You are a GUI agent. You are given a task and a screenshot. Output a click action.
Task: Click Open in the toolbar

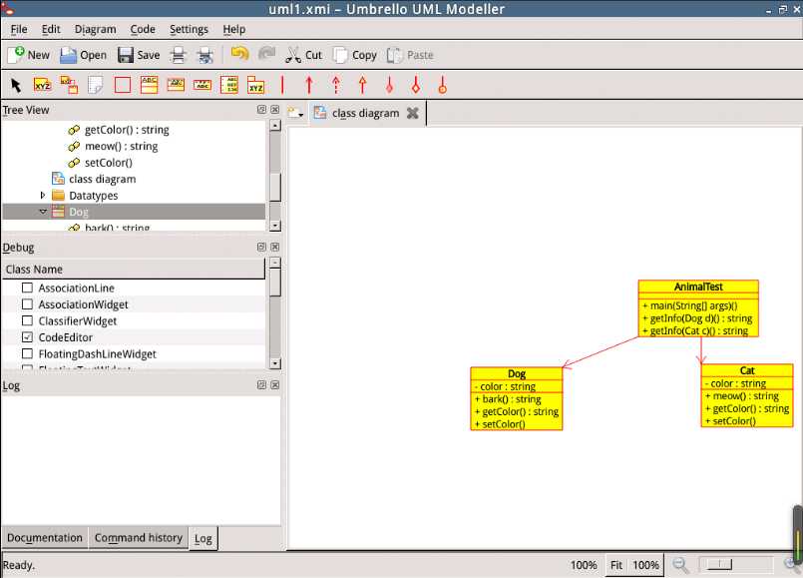[x=83, y=55]
